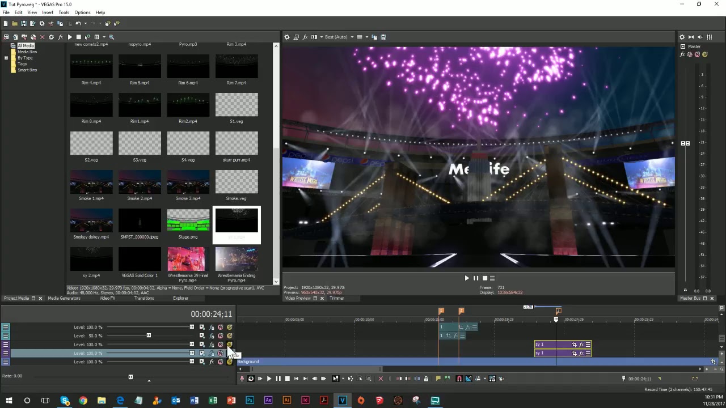Solo the 50.0 % level track
This screenshot has height=408, width=726.
(x=230, y=335)
